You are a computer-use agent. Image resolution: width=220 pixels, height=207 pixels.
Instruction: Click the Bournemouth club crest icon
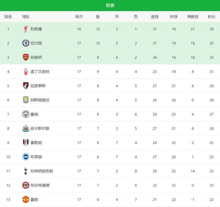(x=26, y=86)
